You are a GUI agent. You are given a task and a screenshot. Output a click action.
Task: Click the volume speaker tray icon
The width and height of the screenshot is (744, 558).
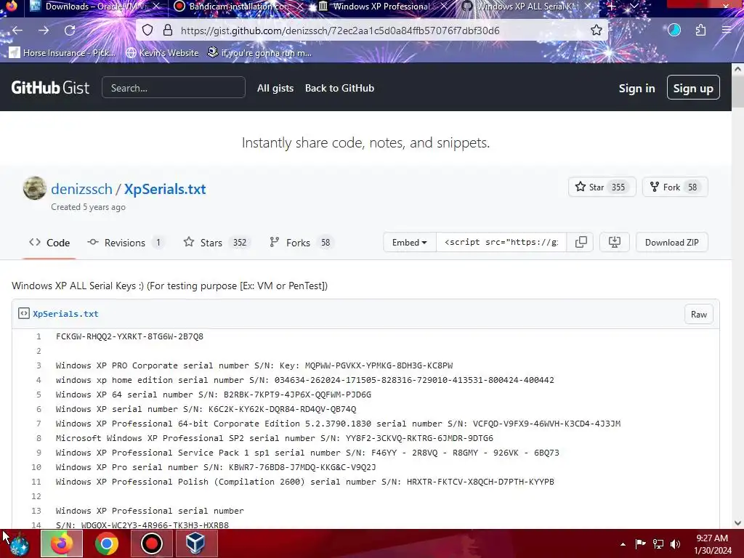click(676, 544)
